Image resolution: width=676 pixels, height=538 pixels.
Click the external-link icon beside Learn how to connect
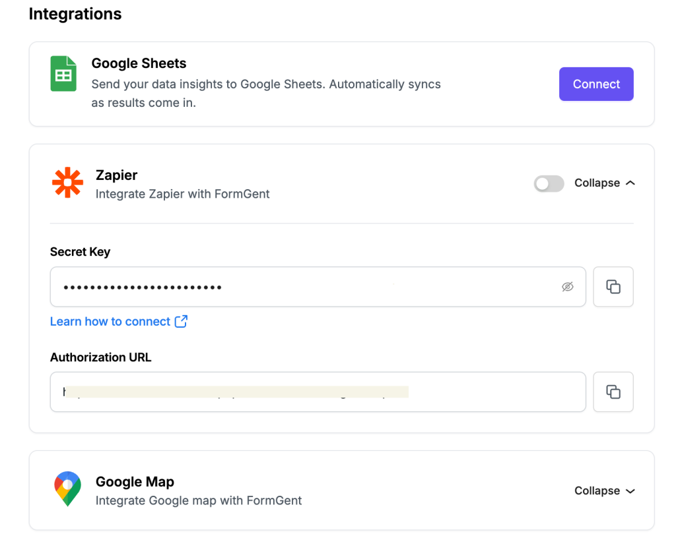click(x=181, y=322)
